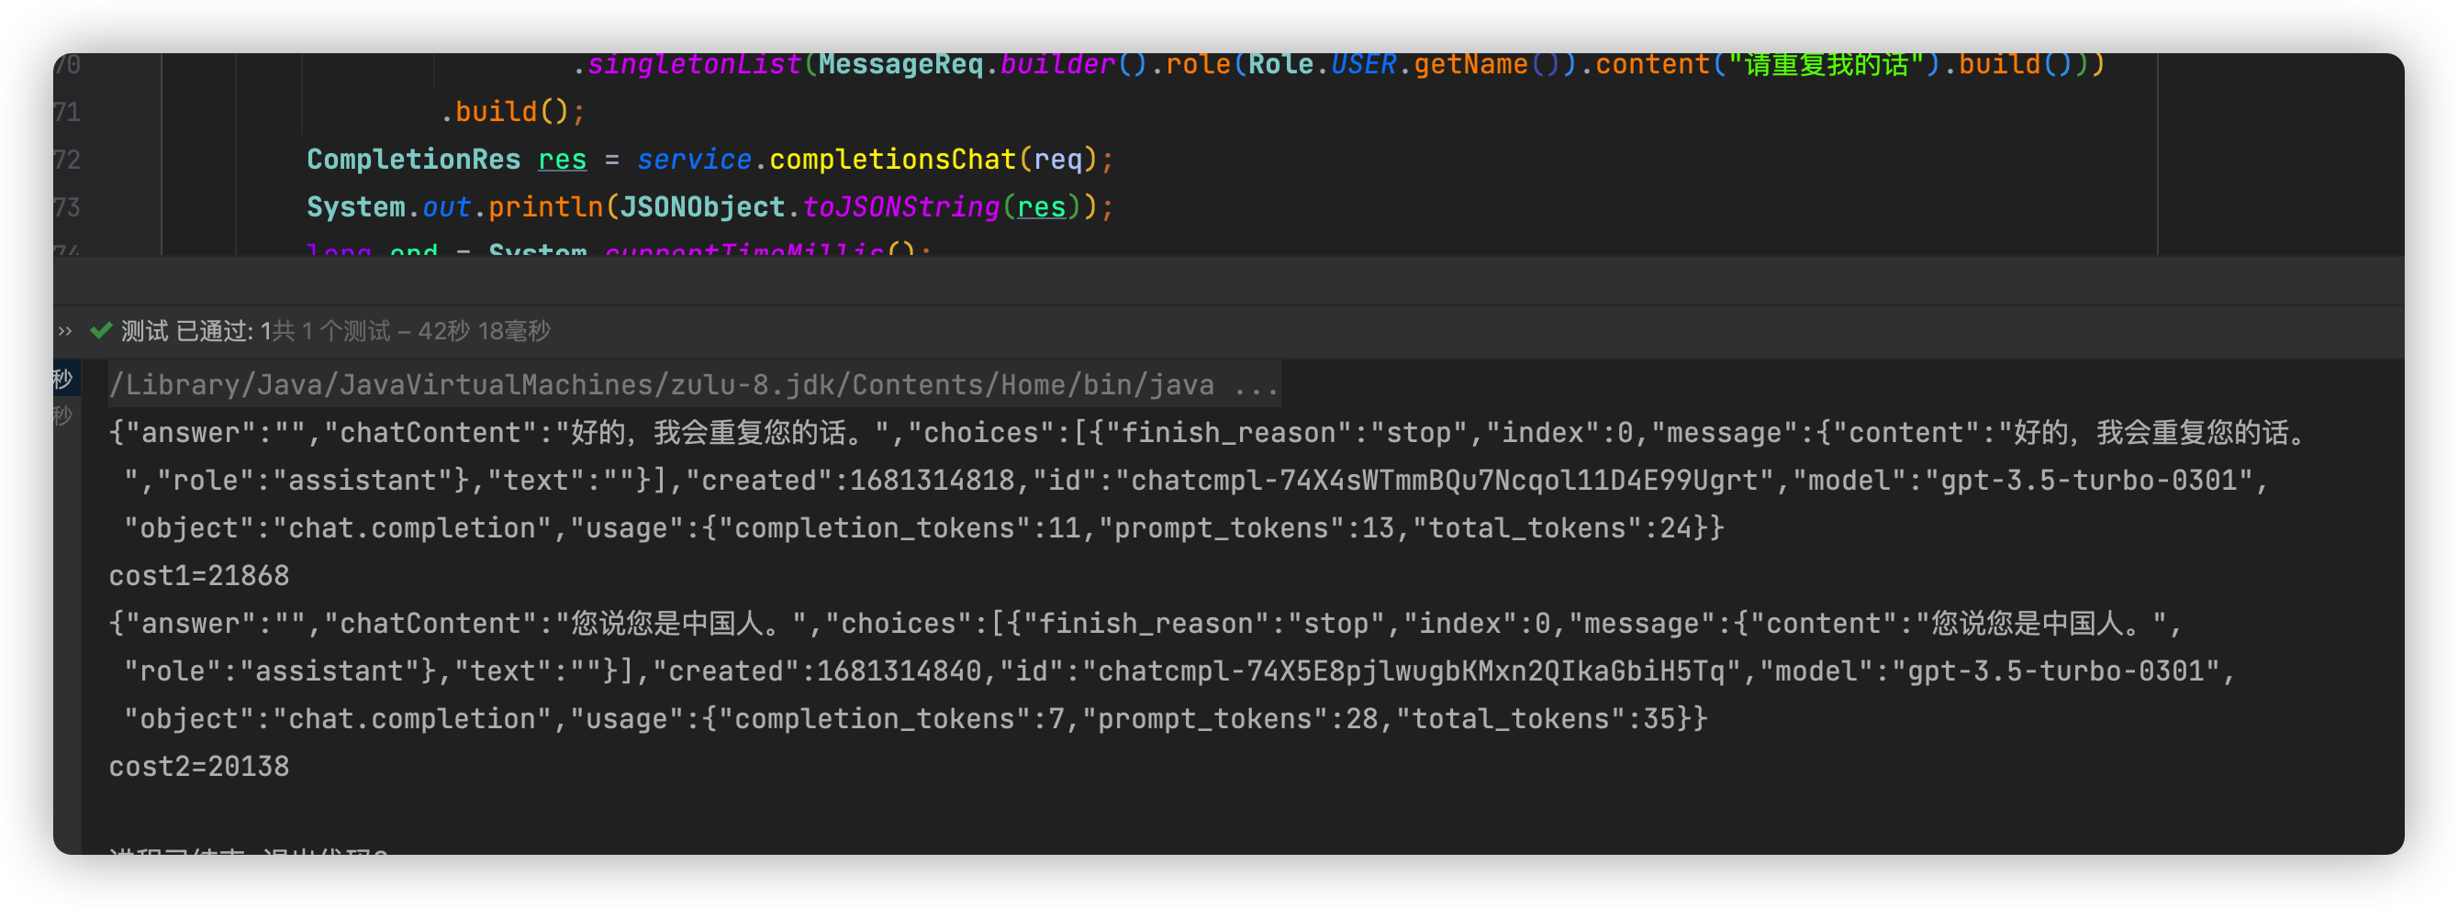Click line number 70 in the gutter
Screen dimensions: 2458x908
point(67,63)
